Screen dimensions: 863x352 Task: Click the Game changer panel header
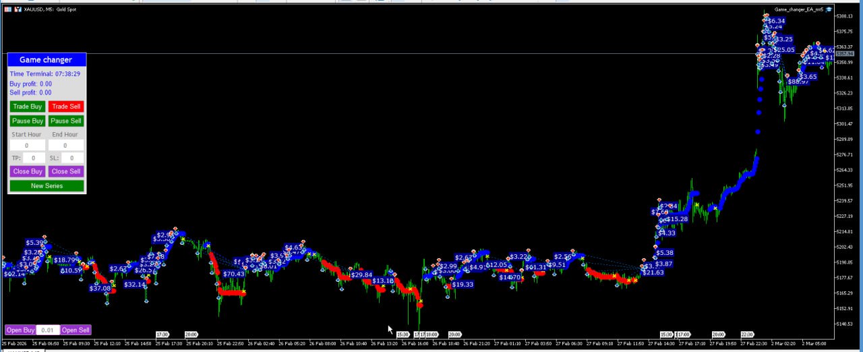coord(47,60)
